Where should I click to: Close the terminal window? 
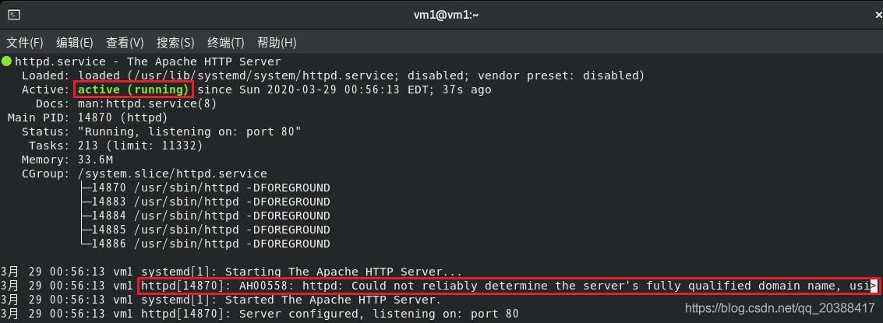point(878,16)
